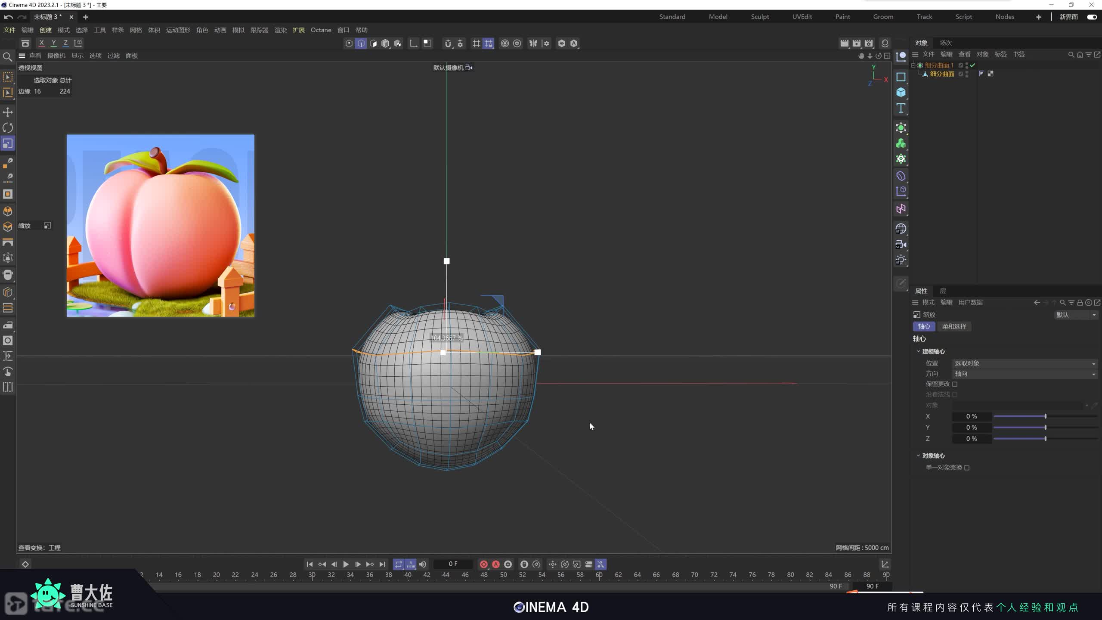Add a Cube primitive object
This screenshot has height=620, width=1102.
click(901, 93)
